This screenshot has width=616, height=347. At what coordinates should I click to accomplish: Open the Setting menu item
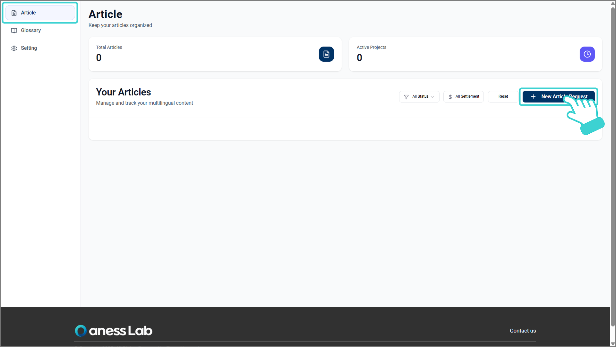(x=29, y=48)
